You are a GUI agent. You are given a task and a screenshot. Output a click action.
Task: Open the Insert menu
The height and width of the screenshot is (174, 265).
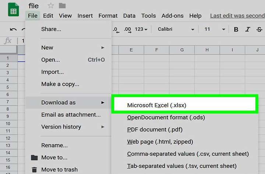(85, 16)
